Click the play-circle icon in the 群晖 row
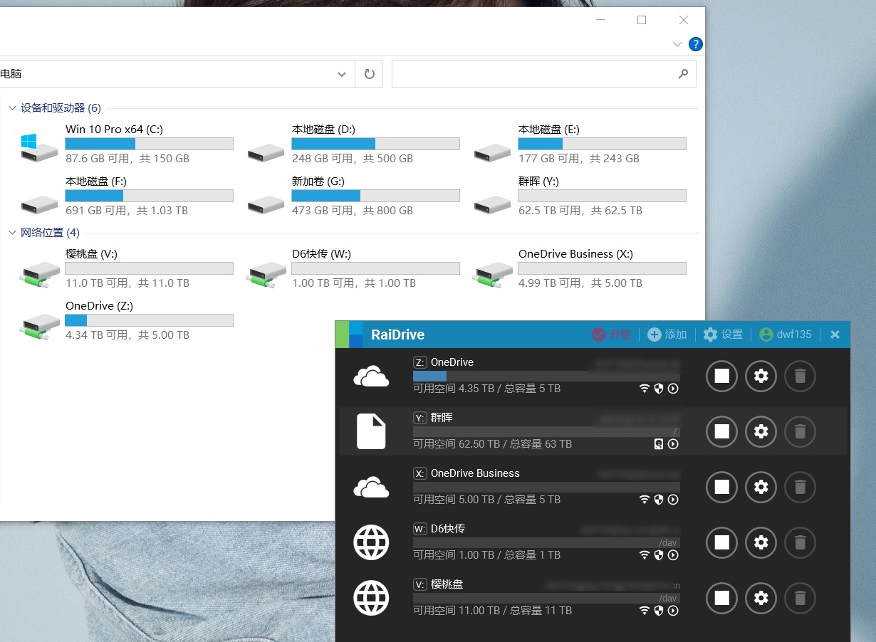This screenshot has height=642, width=876. click(x=673, y=444)
